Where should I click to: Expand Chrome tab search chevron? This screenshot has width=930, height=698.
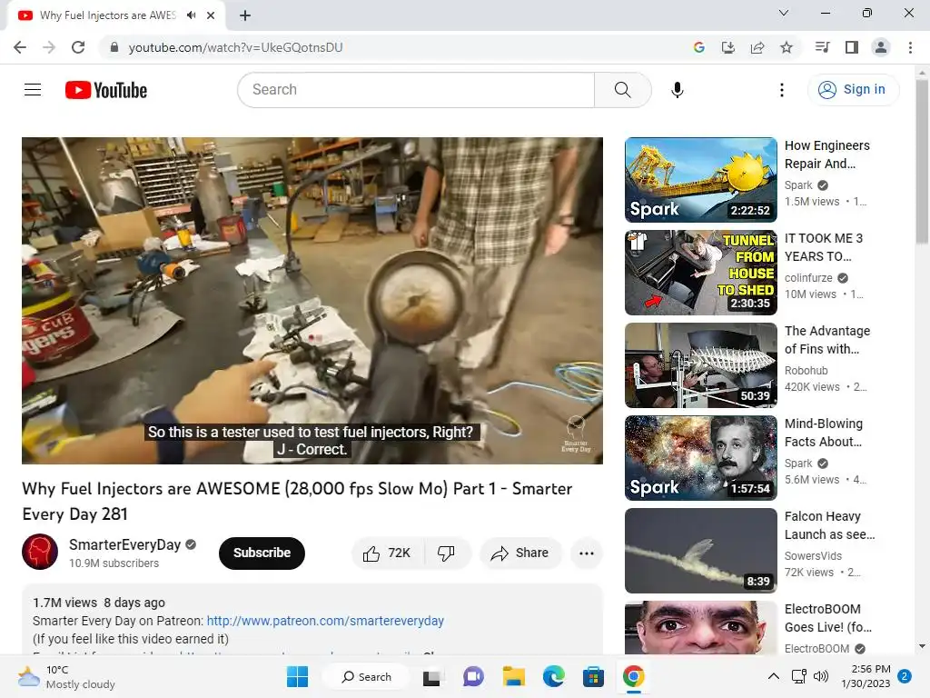pyautogui.click(x=784, y=13)
